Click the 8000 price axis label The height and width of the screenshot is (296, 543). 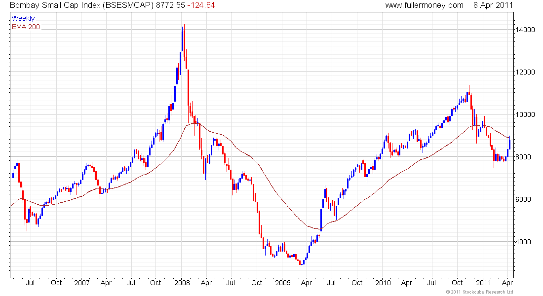coord(523,157)
